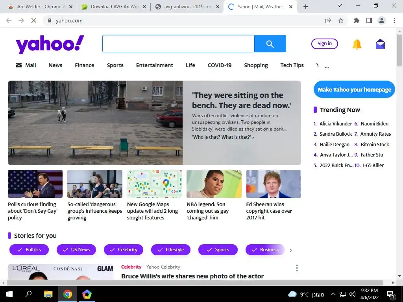Open Sports in the navigation bar
403x302 pixels.
click(x=115, y=65)
